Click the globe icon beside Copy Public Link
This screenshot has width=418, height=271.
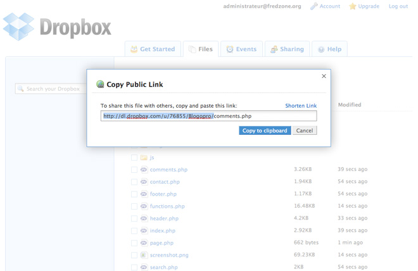click(x=100, y=84)
